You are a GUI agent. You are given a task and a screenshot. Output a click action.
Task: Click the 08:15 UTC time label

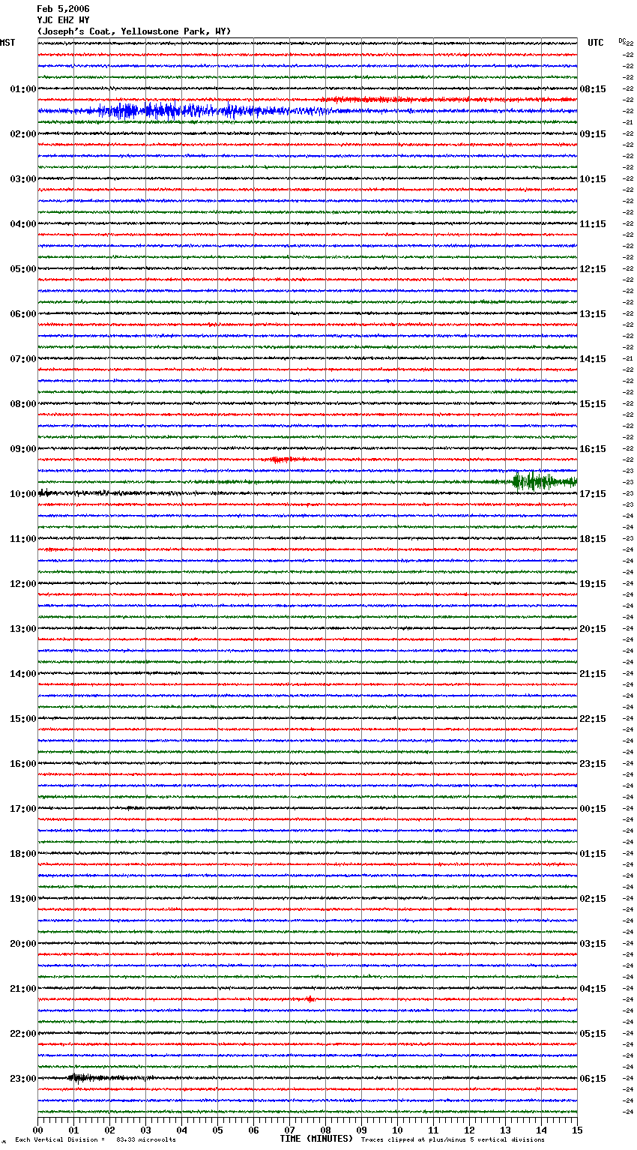[x=593, y=89]
